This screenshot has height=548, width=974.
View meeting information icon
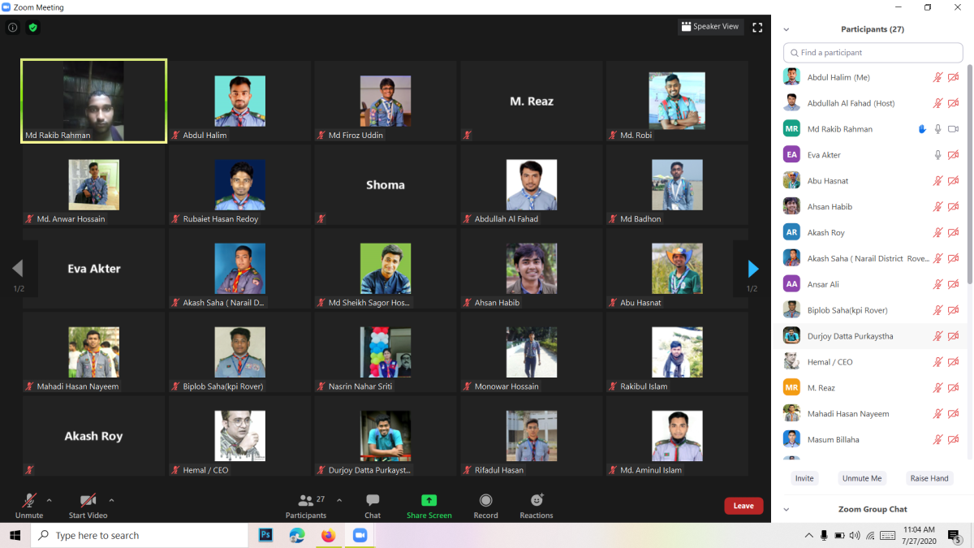coord(12,27)
